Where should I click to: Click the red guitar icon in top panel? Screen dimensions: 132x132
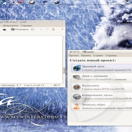[21, 2]
